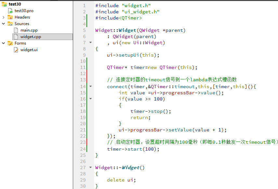Click the ui->setupUi(this); statement
The width and height of the screenshot is (278, 189).
133,55
